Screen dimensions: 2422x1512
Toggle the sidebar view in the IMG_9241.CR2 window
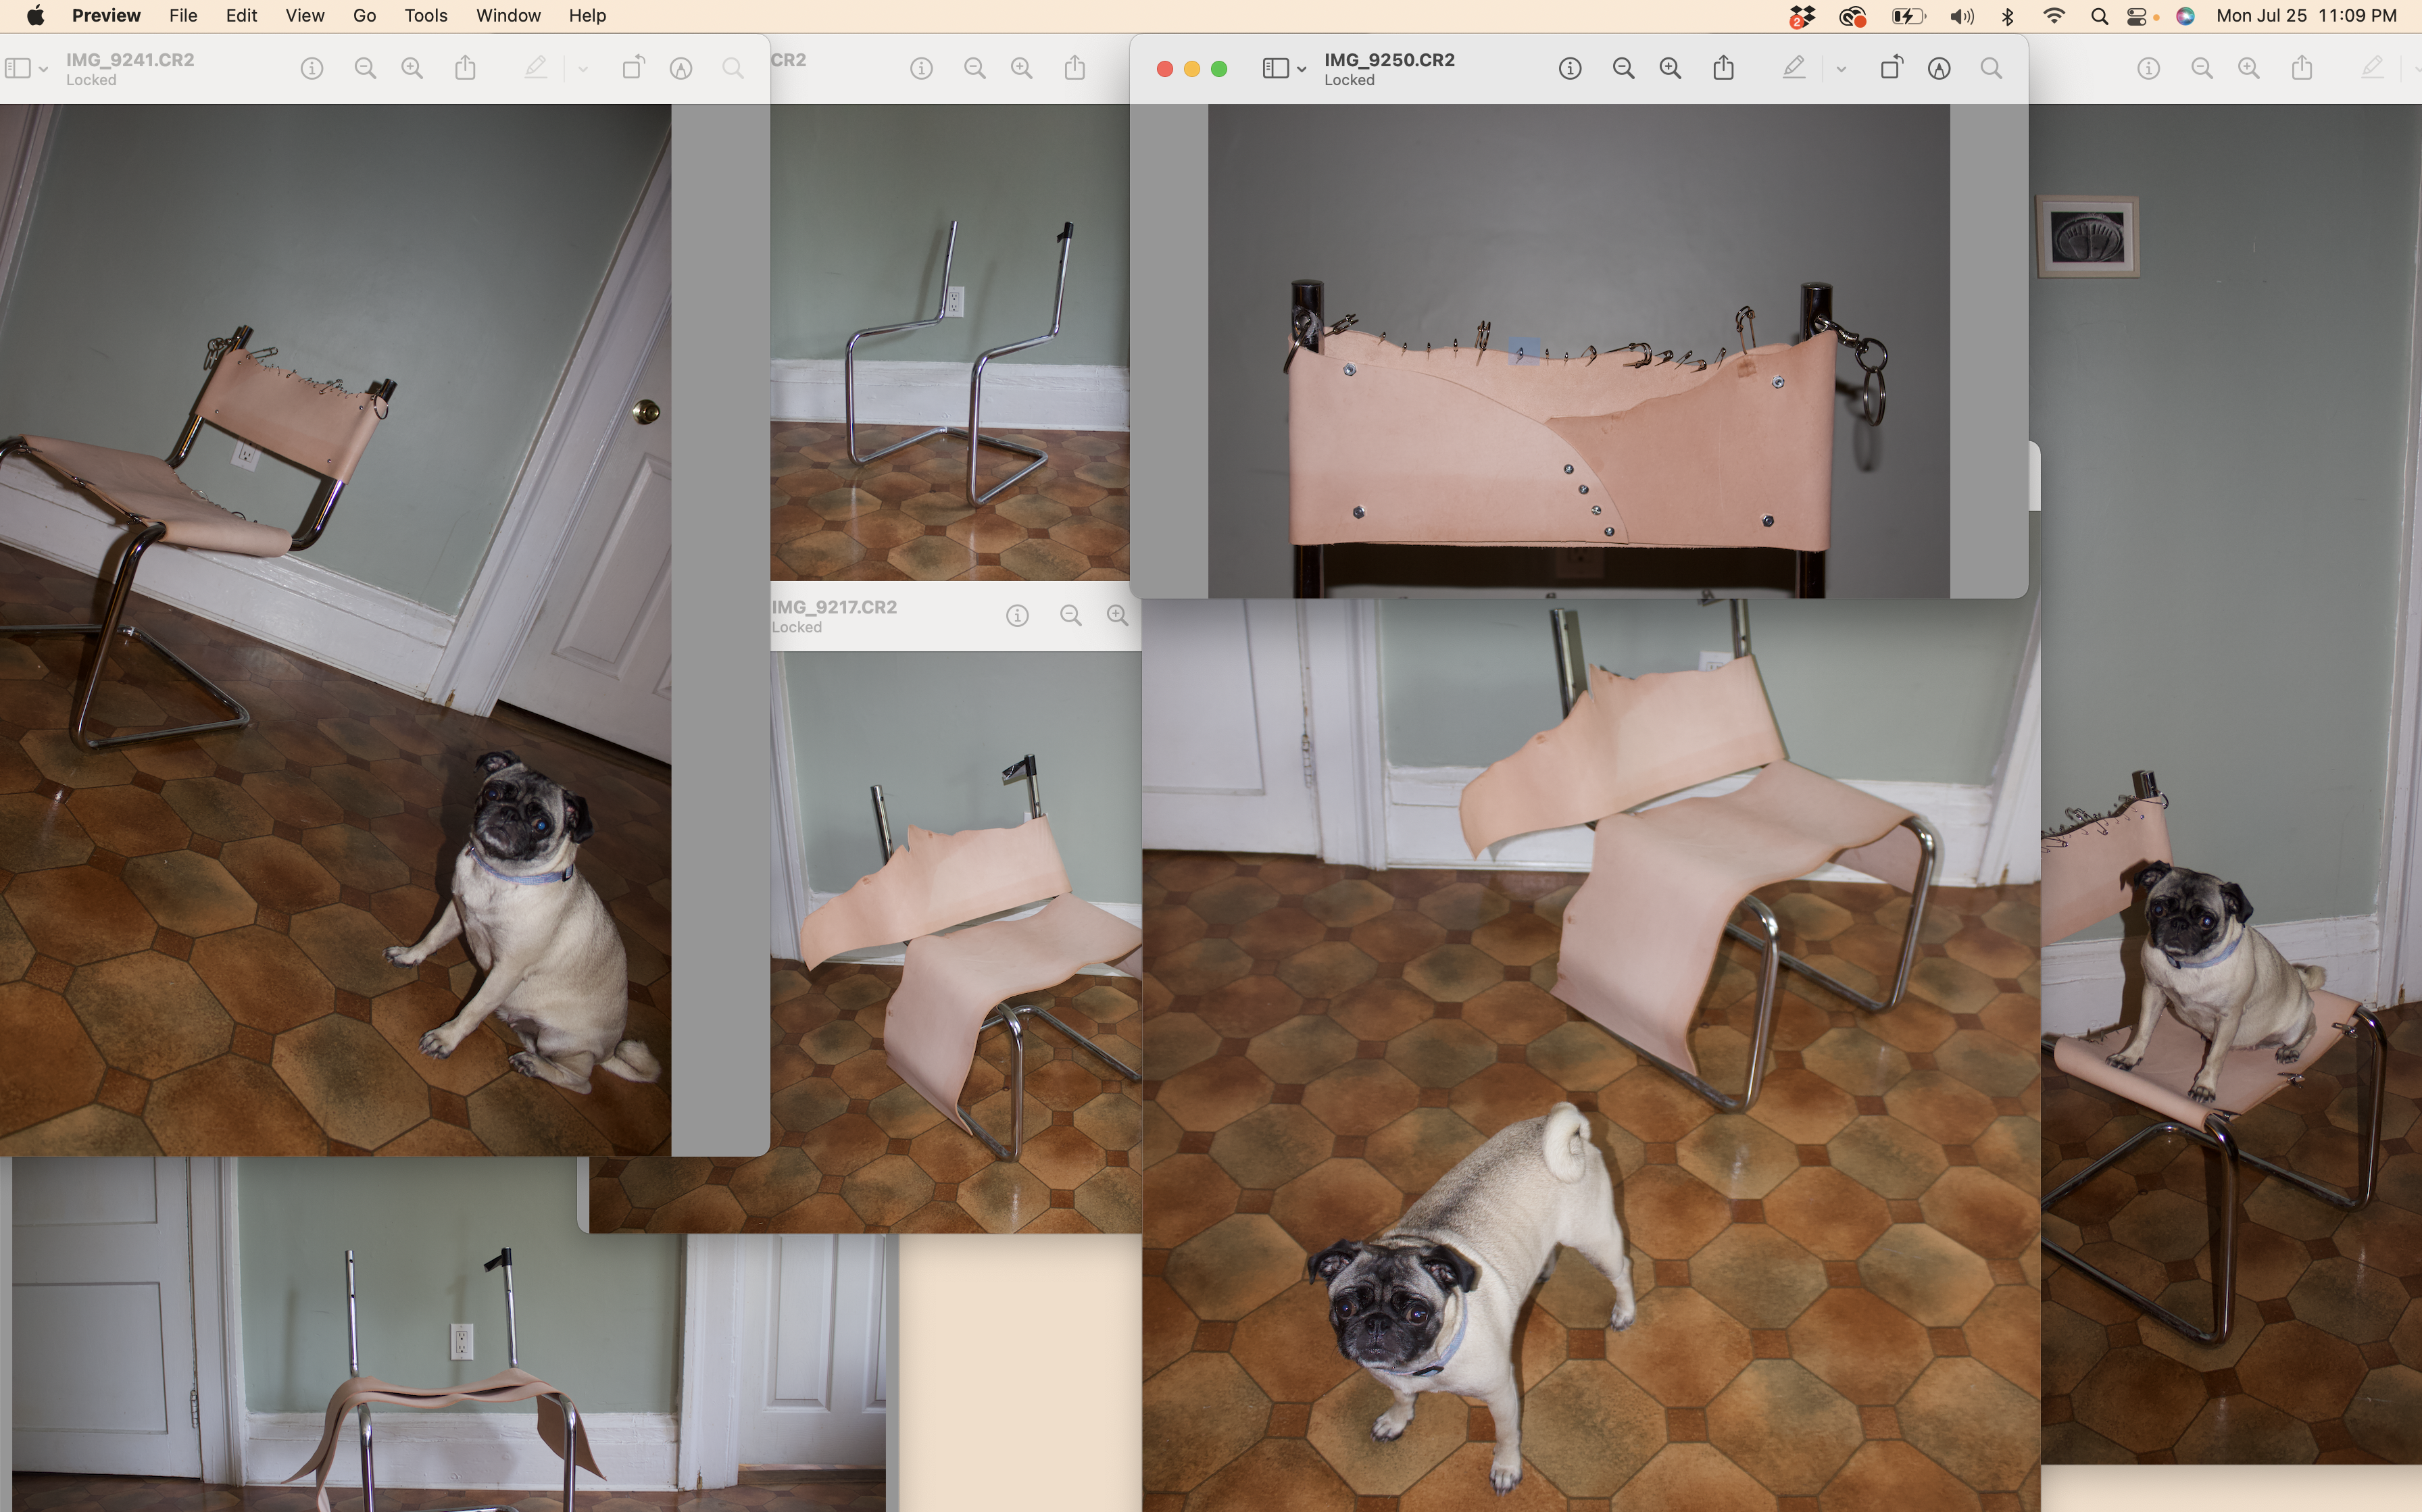click(x=17, y=68)
